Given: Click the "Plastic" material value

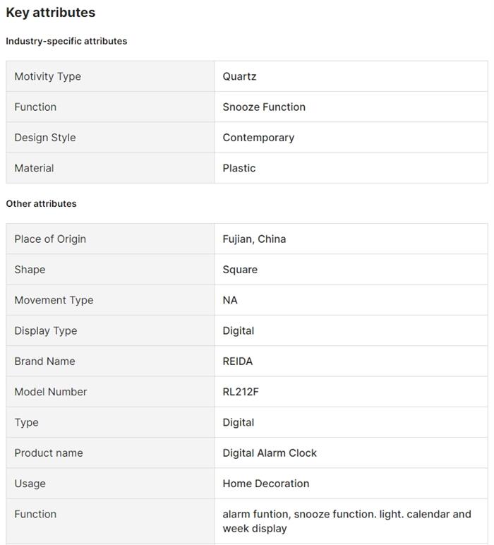Looking at the screenshot, I should [x=239, y=168].
